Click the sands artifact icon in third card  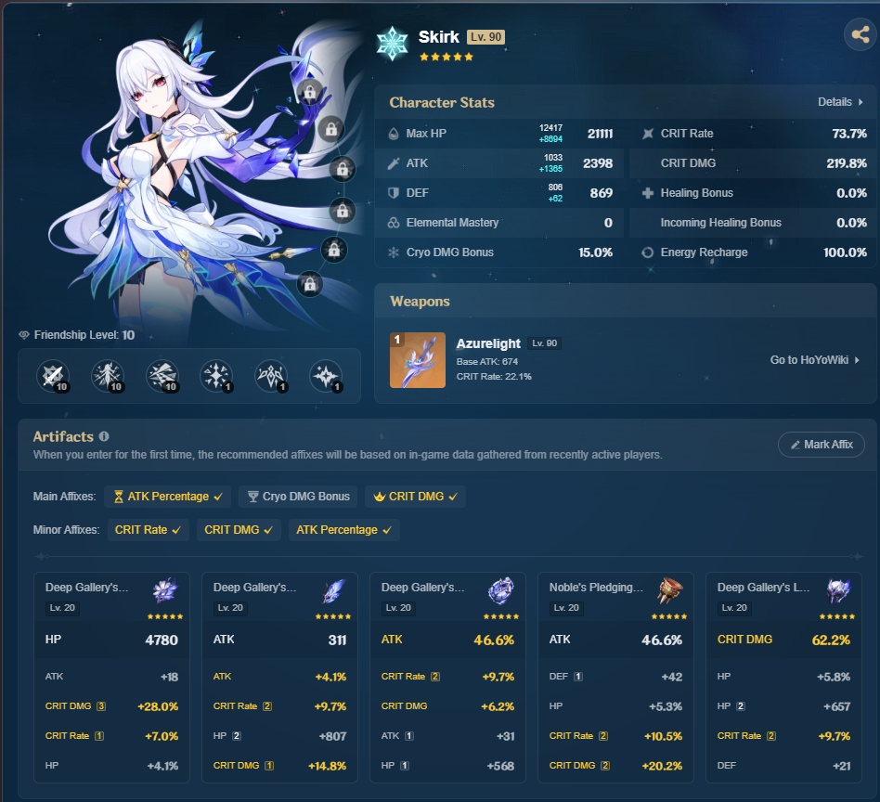click(501, 591)
